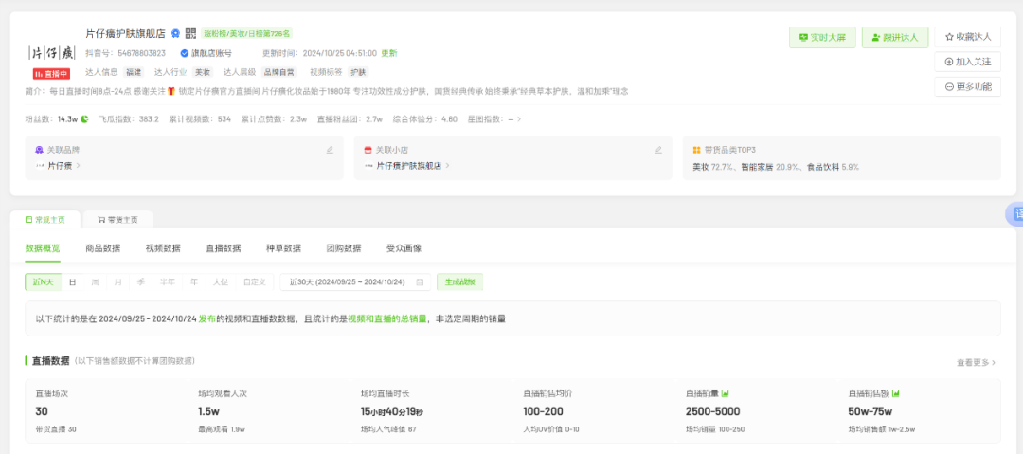Click the pencil edit icon in 关联小店 card
The image size is (1023, 454).
pos(658,150)
